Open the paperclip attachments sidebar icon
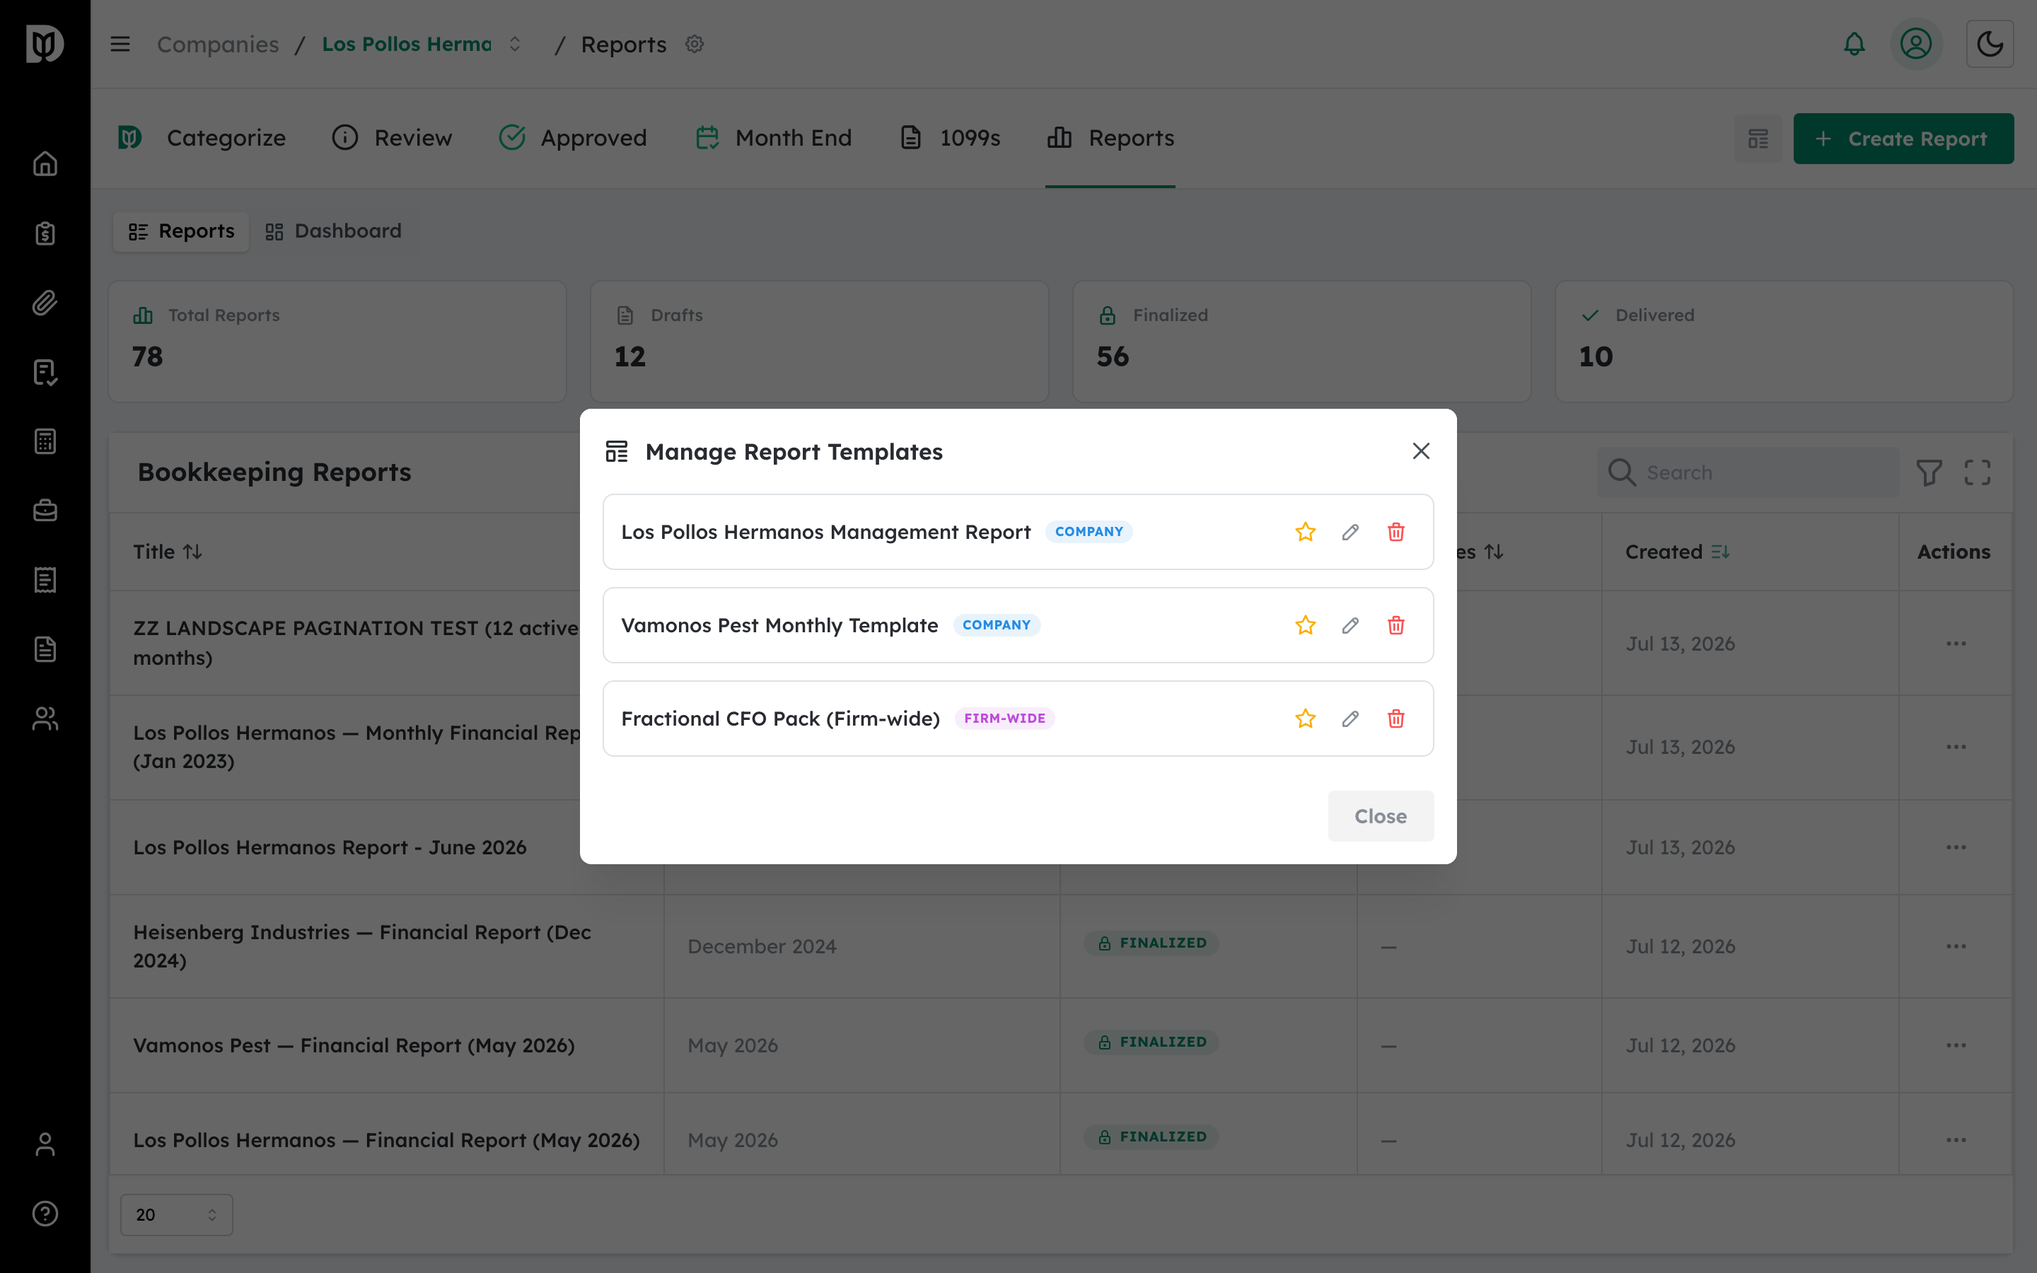The height and width of the screenshot is (1273, 2037). coord(45,302)
